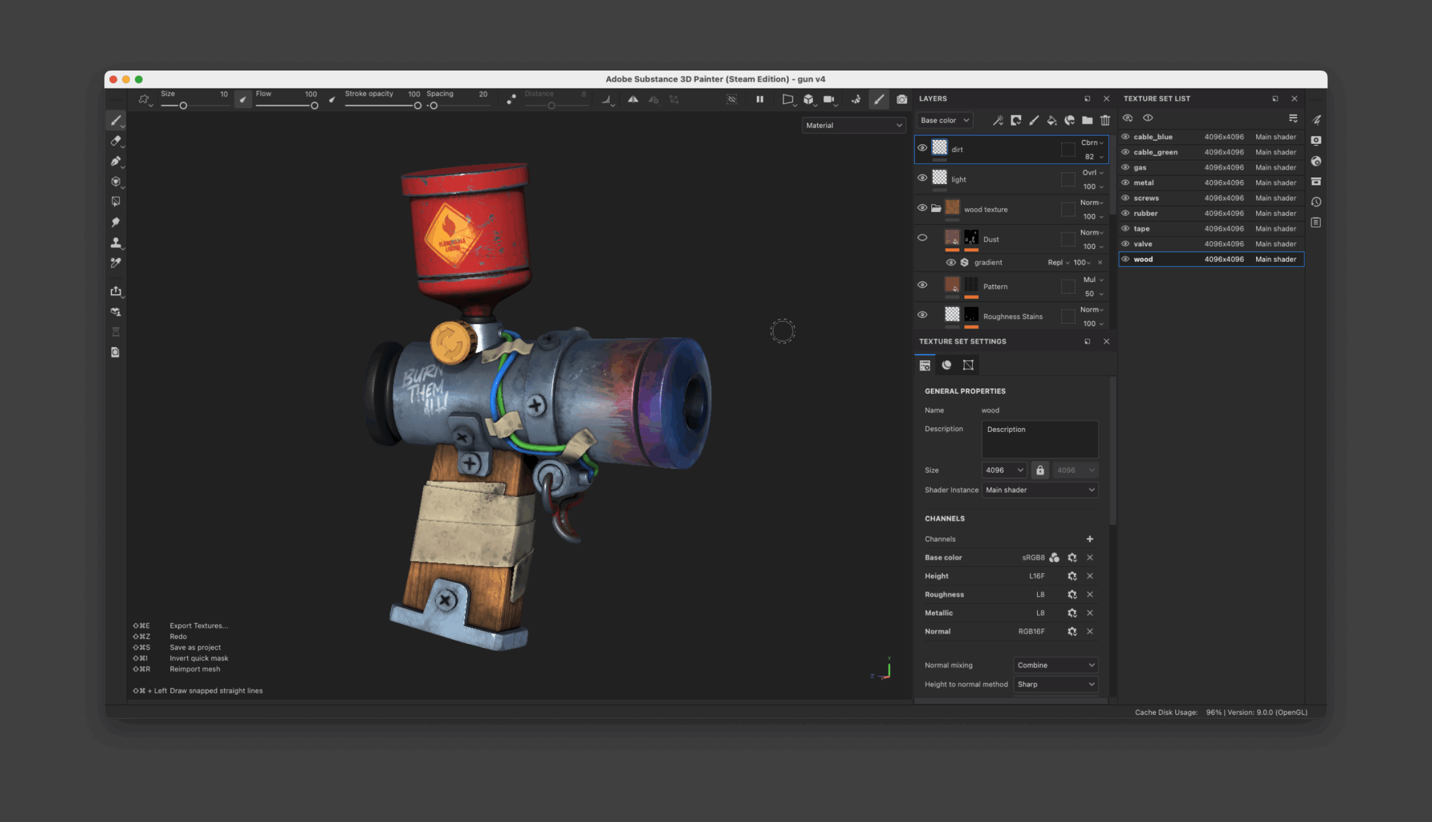The image size is (1432, 822).
Task: Hide the light layer
Action: pos(922,178)
